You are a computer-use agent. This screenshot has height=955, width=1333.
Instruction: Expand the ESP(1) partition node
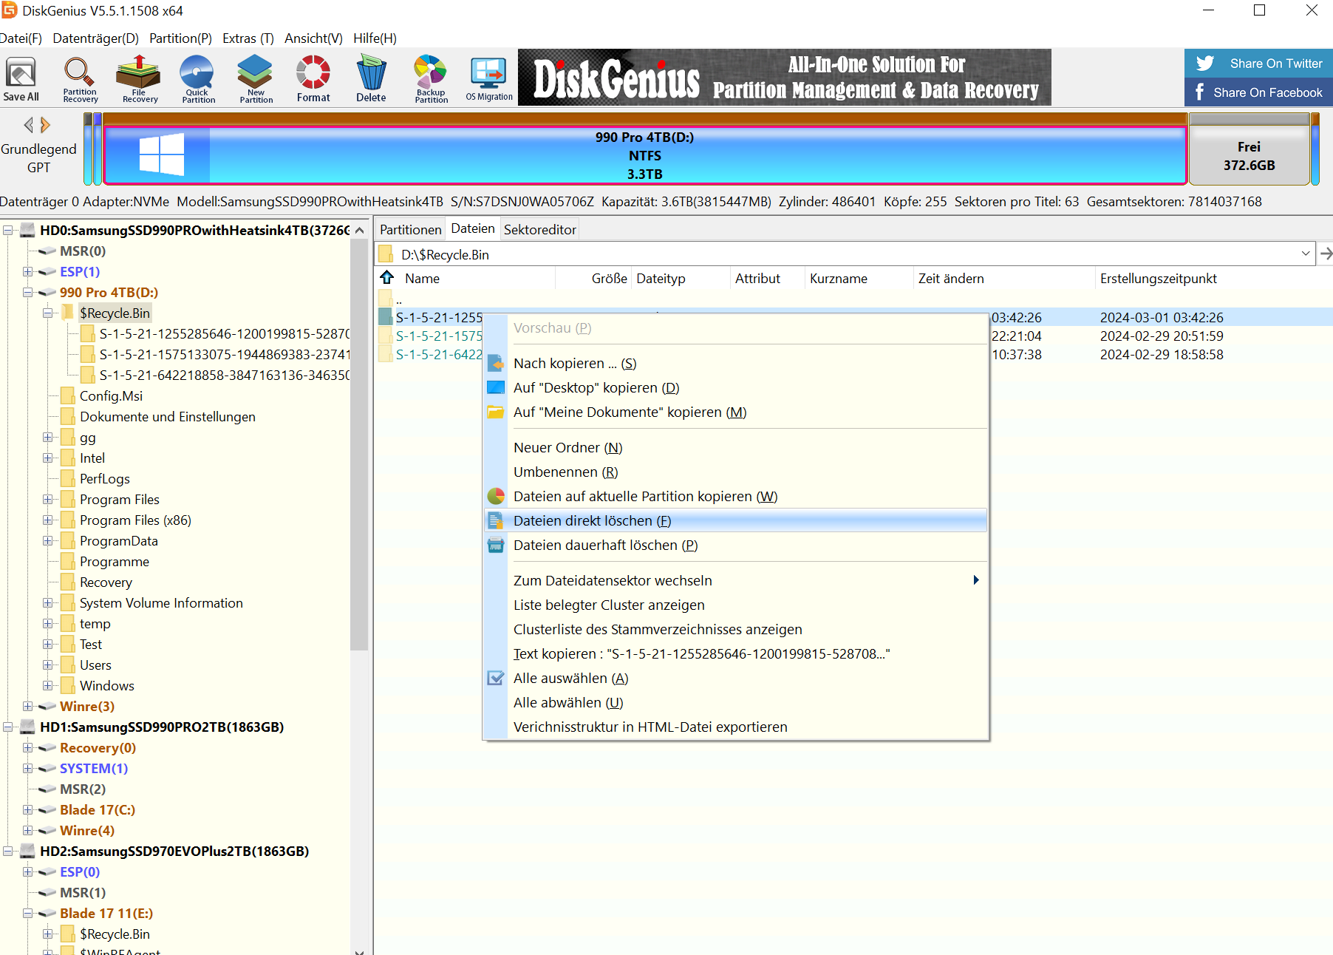[27, 272]
